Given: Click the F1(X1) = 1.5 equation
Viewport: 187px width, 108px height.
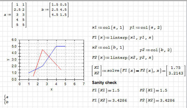Looking at the screenshot, I should (105, 90).
